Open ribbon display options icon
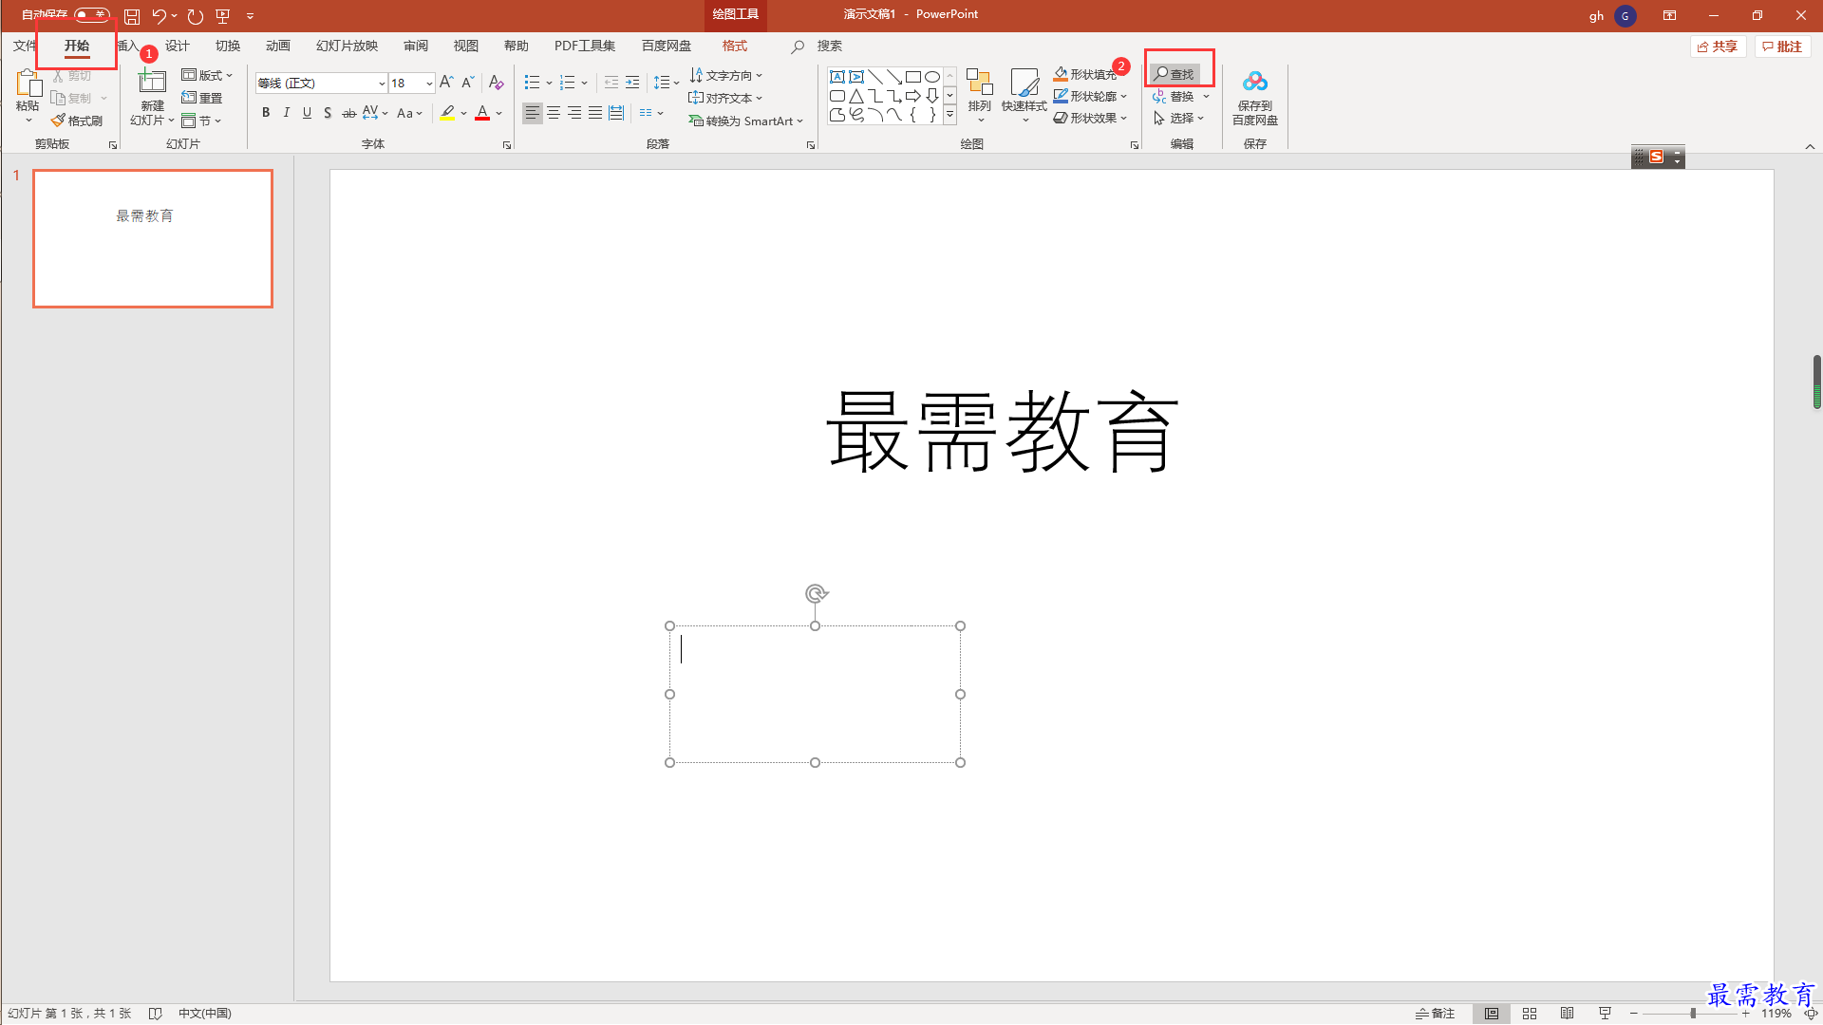The width and height of the screenshot is (1823, 1025). 1669,16
